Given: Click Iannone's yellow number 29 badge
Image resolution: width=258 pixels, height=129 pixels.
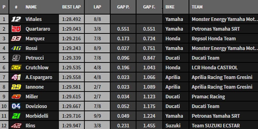Looking at the screenshot, I should point(16,87).
